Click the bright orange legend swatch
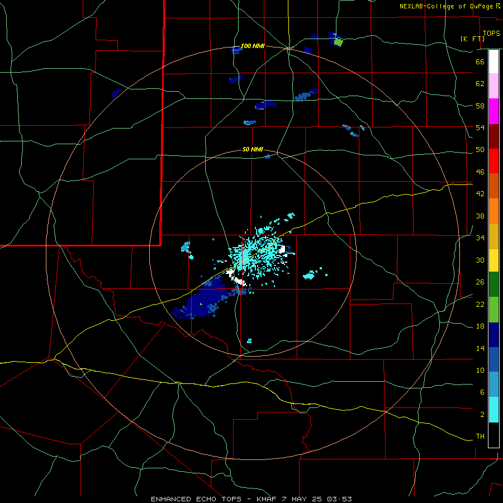The width and height of the screenshot is (503, 503). [x=493, y=211]
